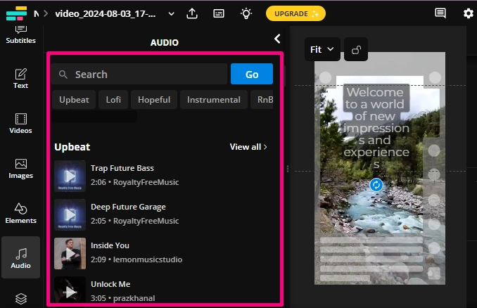
Task: Open the Fit zoom dropdown
Action: tap(322, 50)
